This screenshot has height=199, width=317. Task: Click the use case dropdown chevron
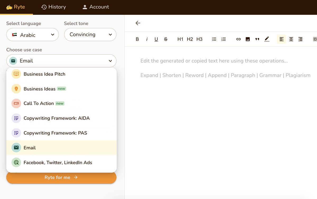pyautogui.click(x=110, y=61)
